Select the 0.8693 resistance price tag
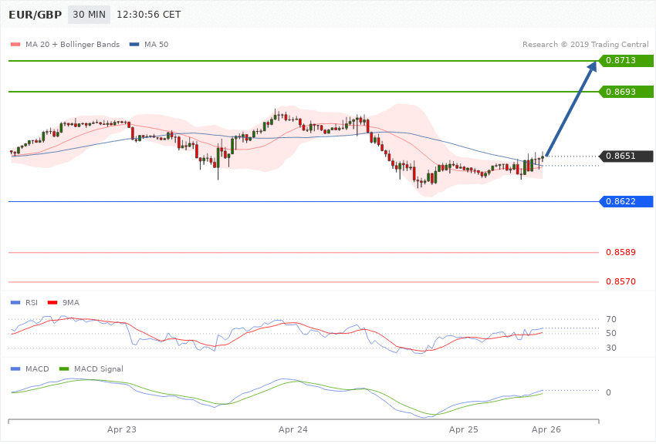Viewport: 656px width, 444px height. 626,92
